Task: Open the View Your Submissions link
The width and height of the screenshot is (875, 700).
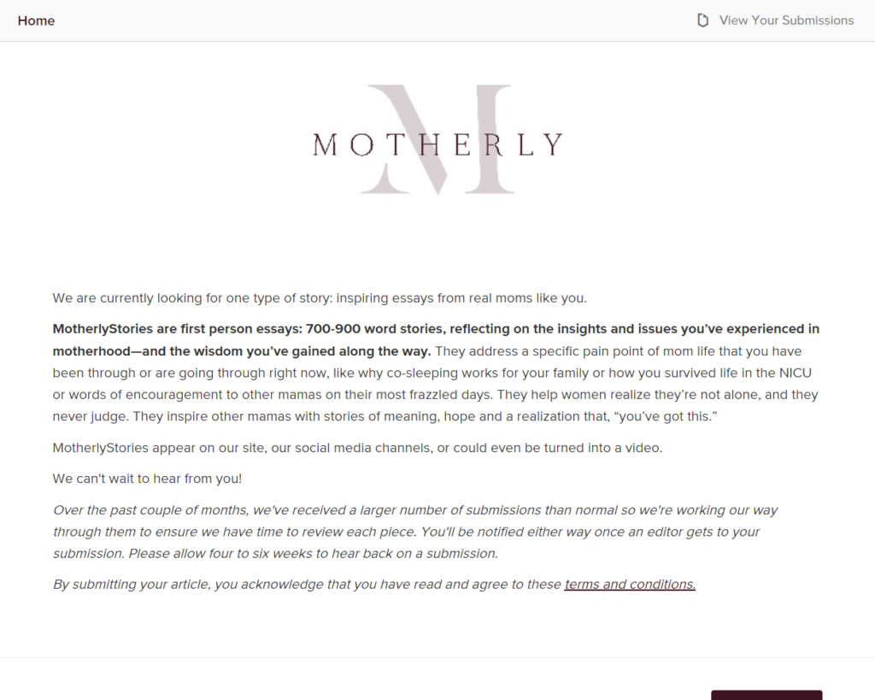Action: click(x=785, y=21)
